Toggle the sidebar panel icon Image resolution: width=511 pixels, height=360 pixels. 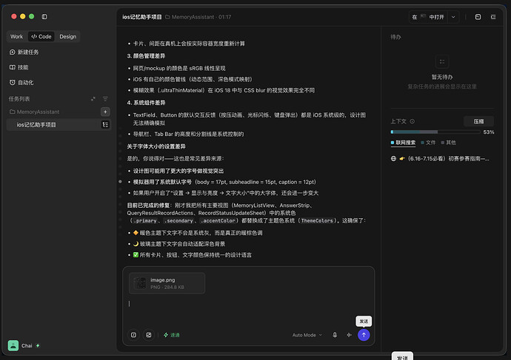tap(44, 16)
